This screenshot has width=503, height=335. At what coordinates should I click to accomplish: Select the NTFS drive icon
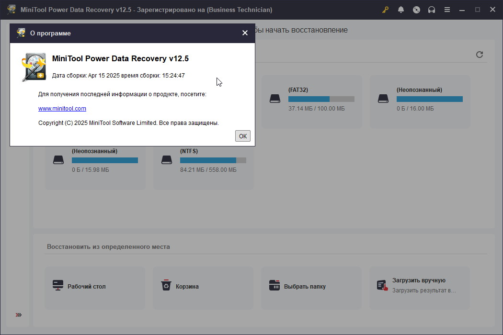click(167, 160)
